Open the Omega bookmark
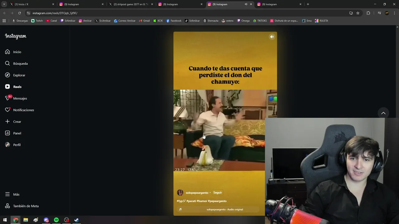This screenshot has width=399, height=224. coord(243,21)
